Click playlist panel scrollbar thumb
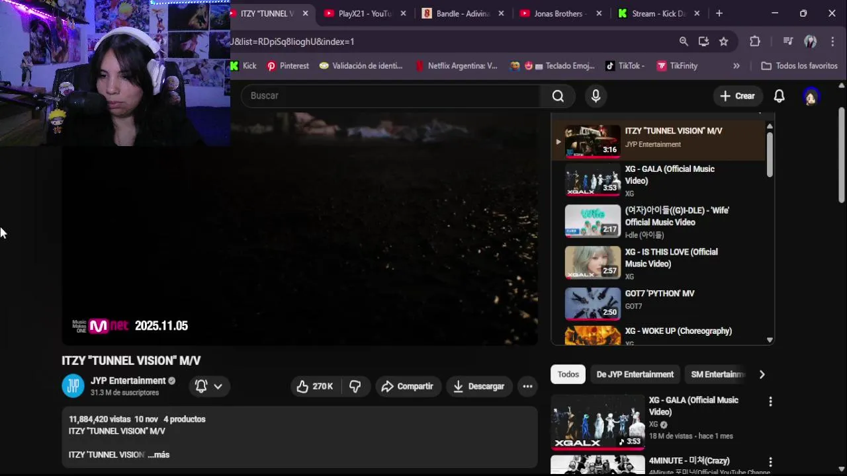847x476 pixels. [x=770, y=155]
